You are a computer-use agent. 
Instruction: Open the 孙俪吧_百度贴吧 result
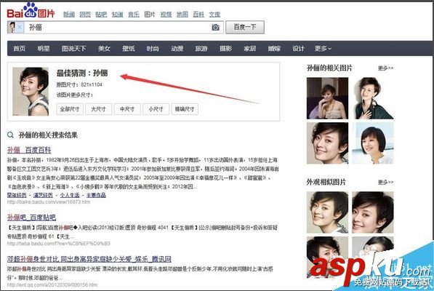31,218
